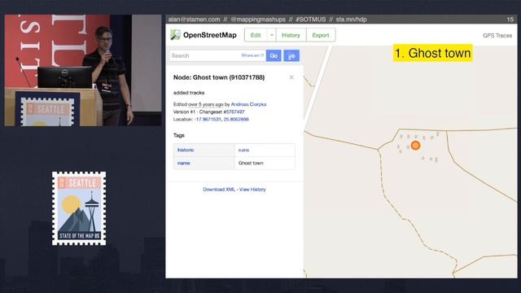
Task: Open the History tab
Action: tap(291, 35)
